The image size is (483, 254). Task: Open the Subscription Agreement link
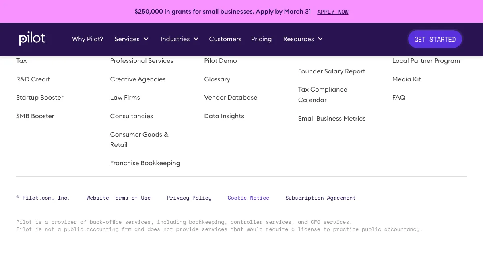[320, 198]
